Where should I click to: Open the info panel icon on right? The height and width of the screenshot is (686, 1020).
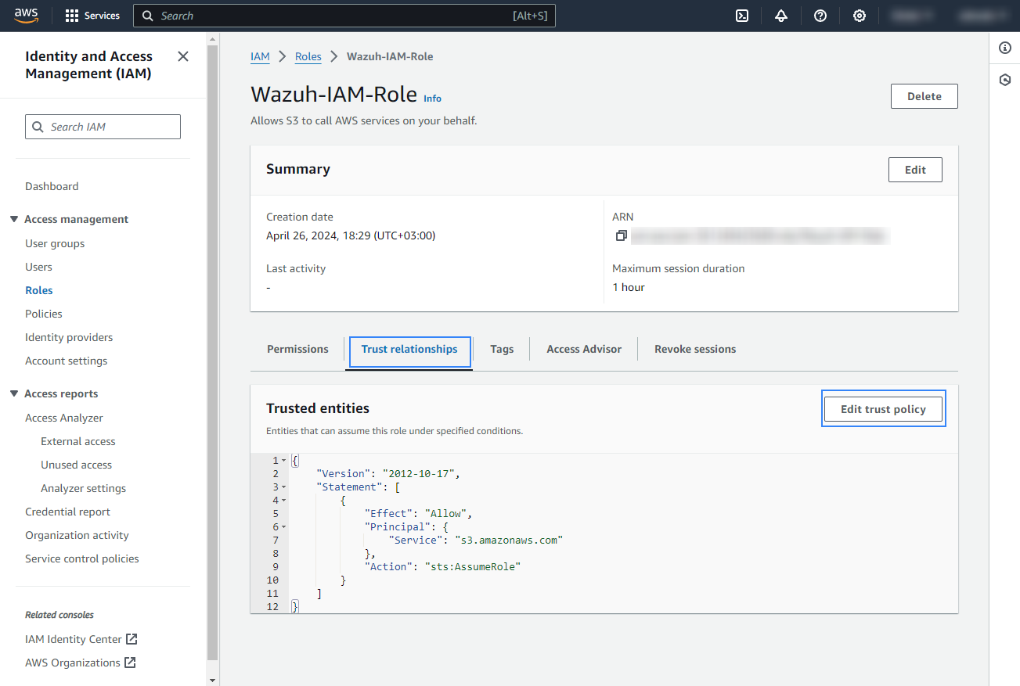pyautogui.click(x=1005, y=48)
